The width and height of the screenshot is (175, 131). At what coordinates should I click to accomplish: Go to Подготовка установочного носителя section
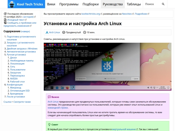point(21,38)
